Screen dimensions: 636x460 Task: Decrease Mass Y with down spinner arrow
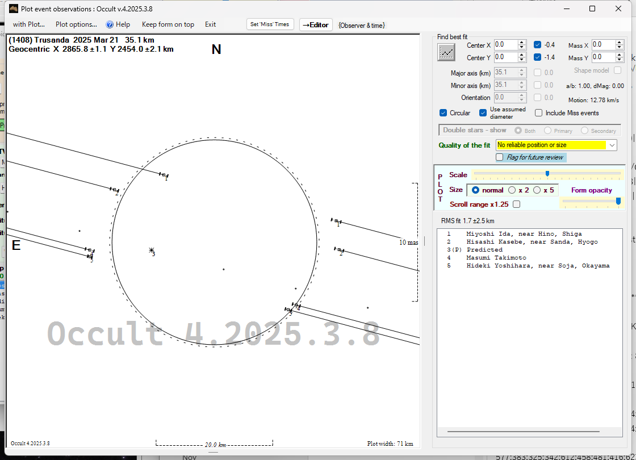(x=620, y=60)
